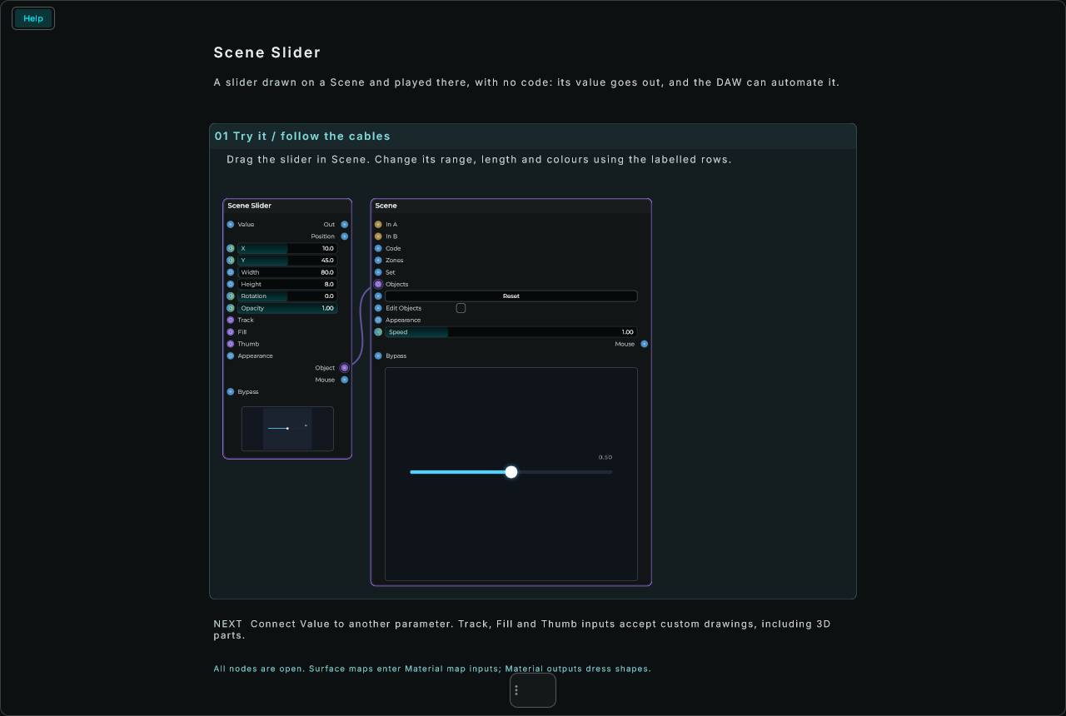This screenshot has height=716, width=1066.
Task: Click the Set input port
Action: click(x=378, y=272)
